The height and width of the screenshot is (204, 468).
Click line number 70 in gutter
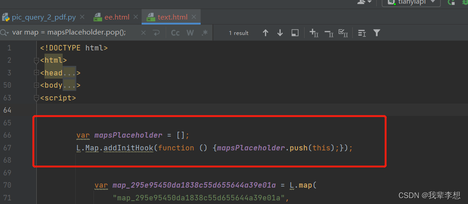point(7,185)
